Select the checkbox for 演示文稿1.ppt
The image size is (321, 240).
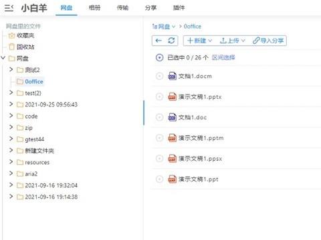coord(159,179)
